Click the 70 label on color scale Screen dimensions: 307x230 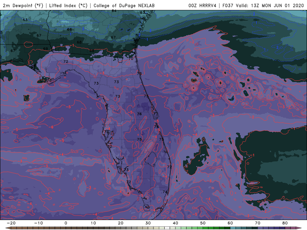(257, 223)
